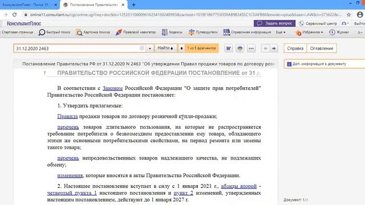Click Найти to find next fragment
Viewport: 365px width, 205px height.
165,48
